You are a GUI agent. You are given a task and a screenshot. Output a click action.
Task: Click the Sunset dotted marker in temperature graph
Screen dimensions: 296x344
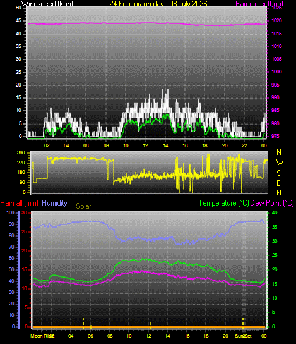[243, 322]
